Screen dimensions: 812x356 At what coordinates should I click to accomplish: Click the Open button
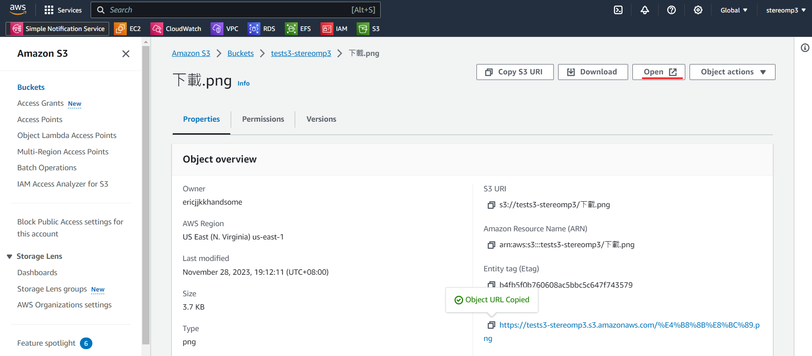pos(659,72)
